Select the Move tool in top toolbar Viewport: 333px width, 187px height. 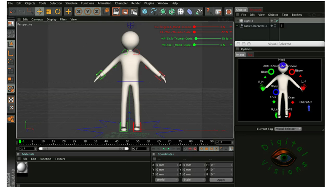tap(40, 12)
